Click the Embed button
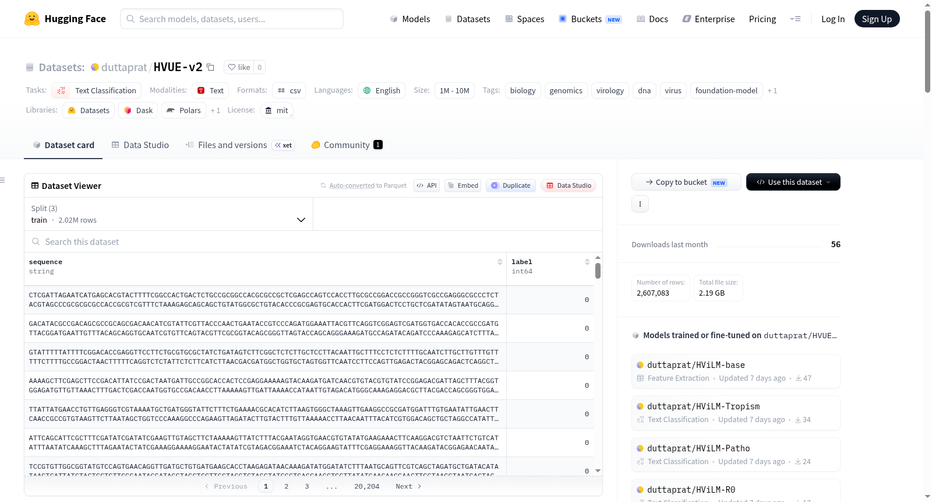This screenshot has width=932, height=502. pos(463,185)
